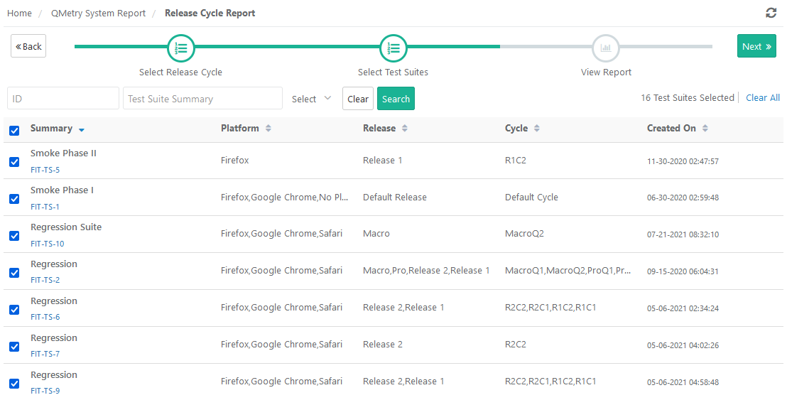Click the Clear All link
The height and width of the screenshot is (400, 787).
[x=762, y=98]
